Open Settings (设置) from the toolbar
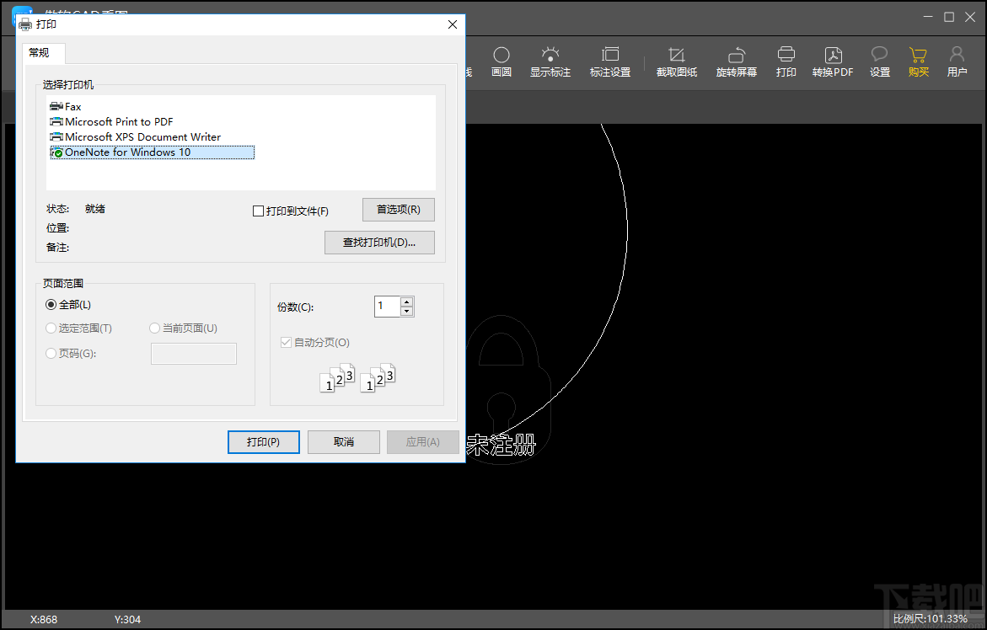Viewport: 987px width, 630px height. 879,62
